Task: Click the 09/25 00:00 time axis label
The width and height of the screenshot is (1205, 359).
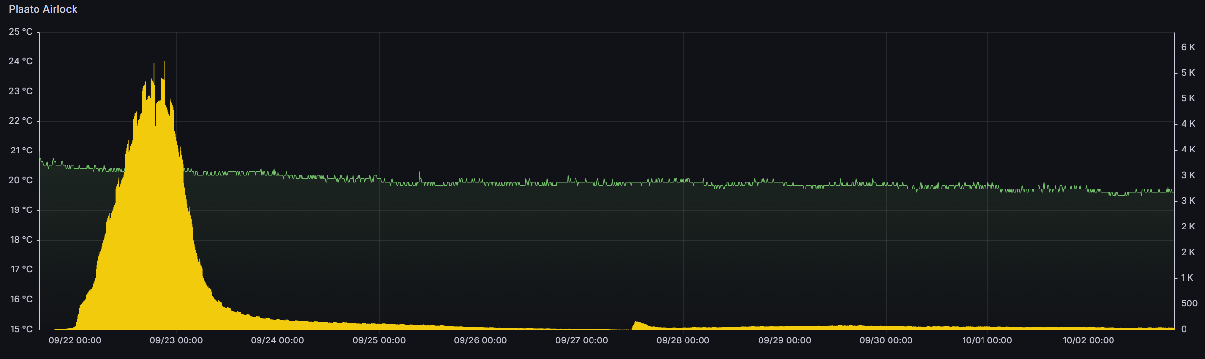Action: pos(379,340)
